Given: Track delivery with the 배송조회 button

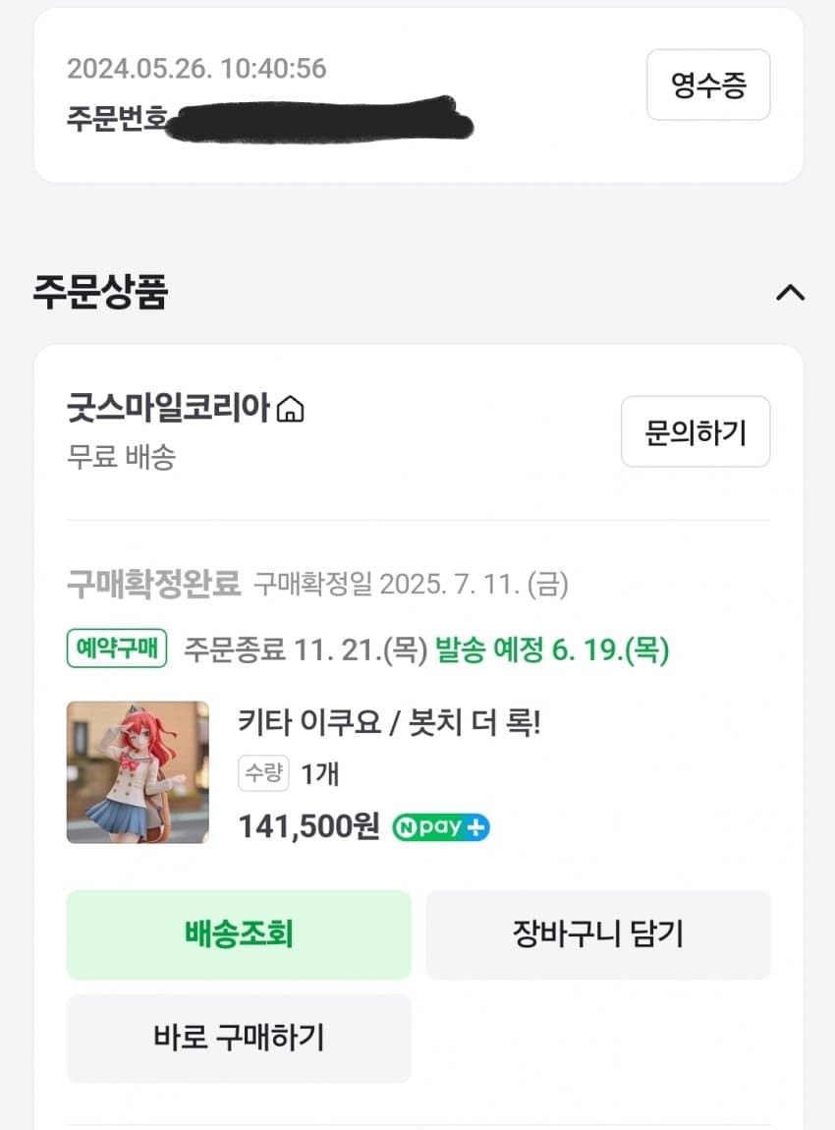Looking at the screenshot, I should pyautogui.click(x=239, y=933).
